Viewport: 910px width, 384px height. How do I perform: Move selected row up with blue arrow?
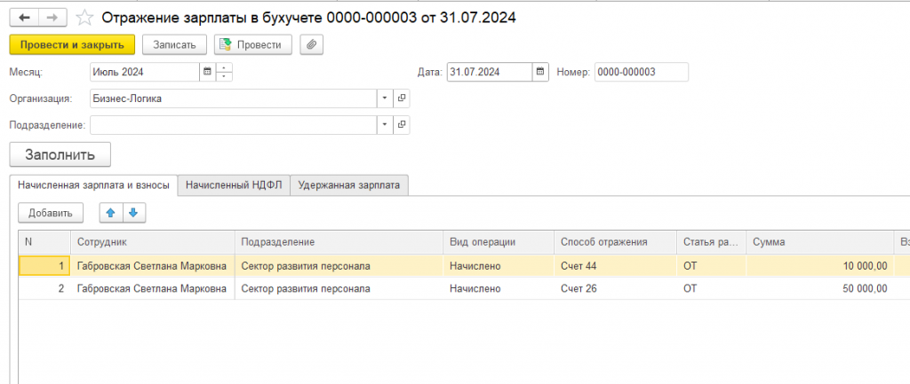pos(111,213)
